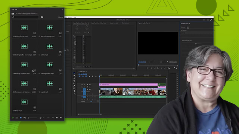239x134 pixels.
Task: Click the timeline playhead timecode
Action: [83, 74]
